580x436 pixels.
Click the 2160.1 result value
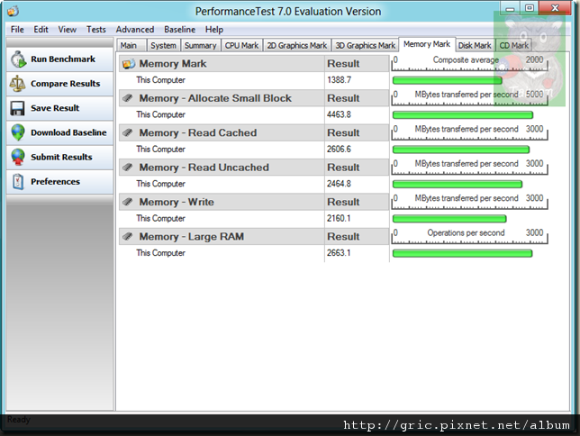click(339, 218)
